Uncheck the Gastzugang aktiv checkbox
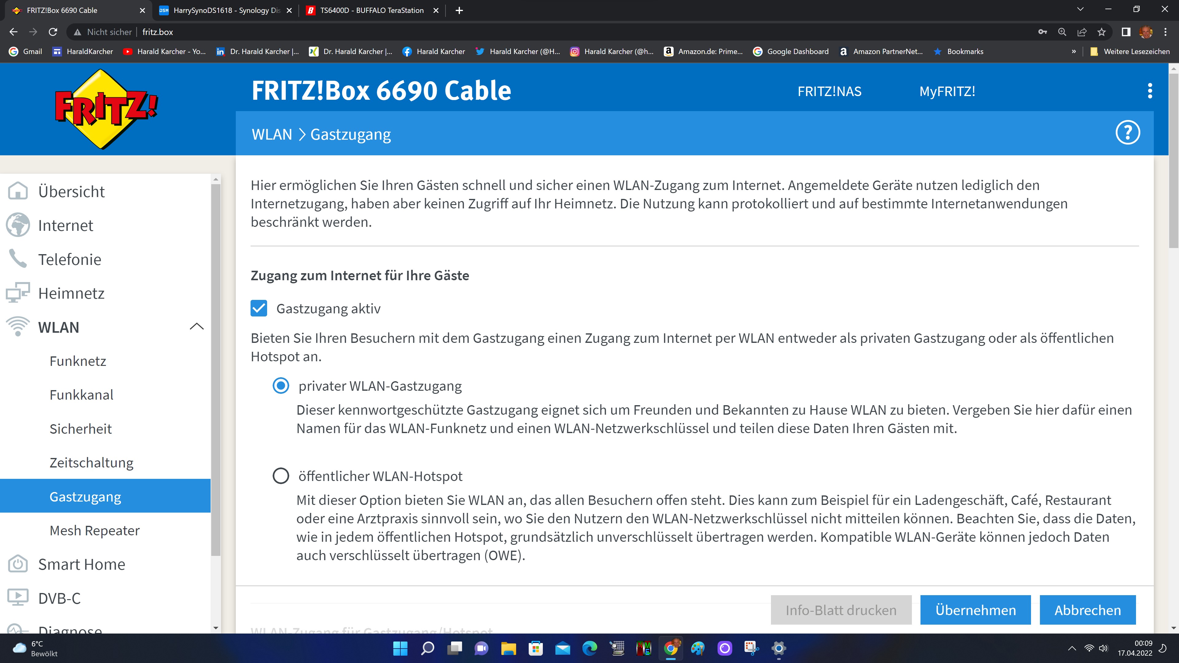 click(259, 308)
